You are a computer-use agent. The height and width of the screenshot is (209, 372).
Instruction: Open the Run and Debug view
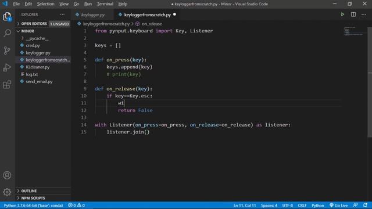pos(7,67)
